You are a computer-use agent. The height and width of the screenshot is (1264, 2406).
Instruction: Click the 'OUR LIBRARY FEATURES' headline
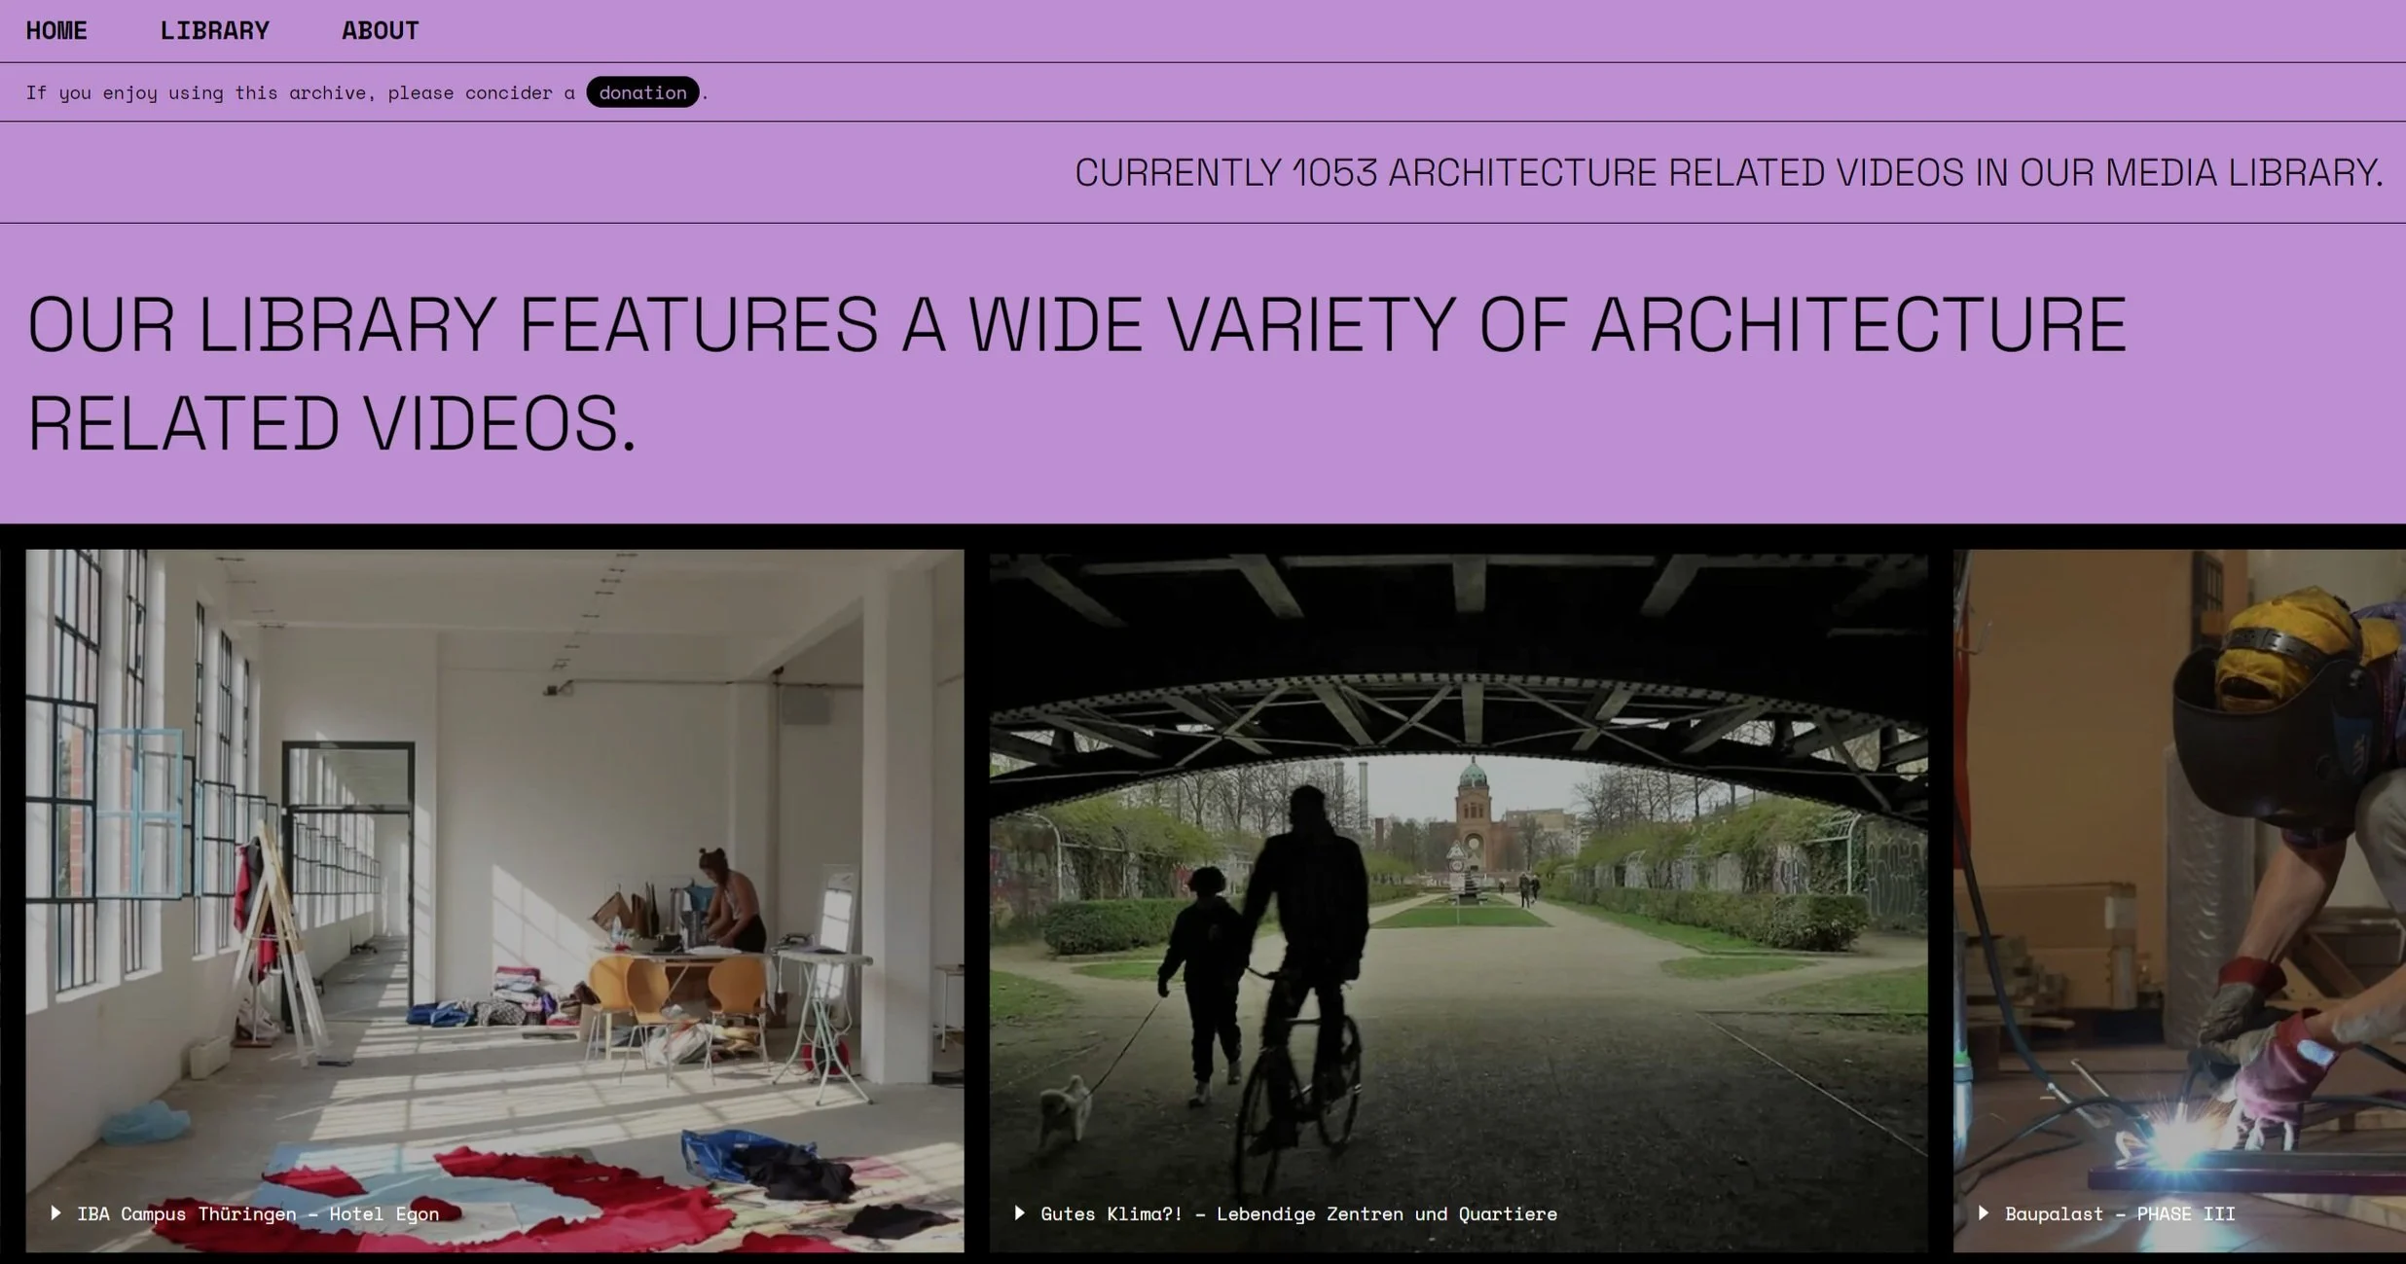[x=1075, y=325]
